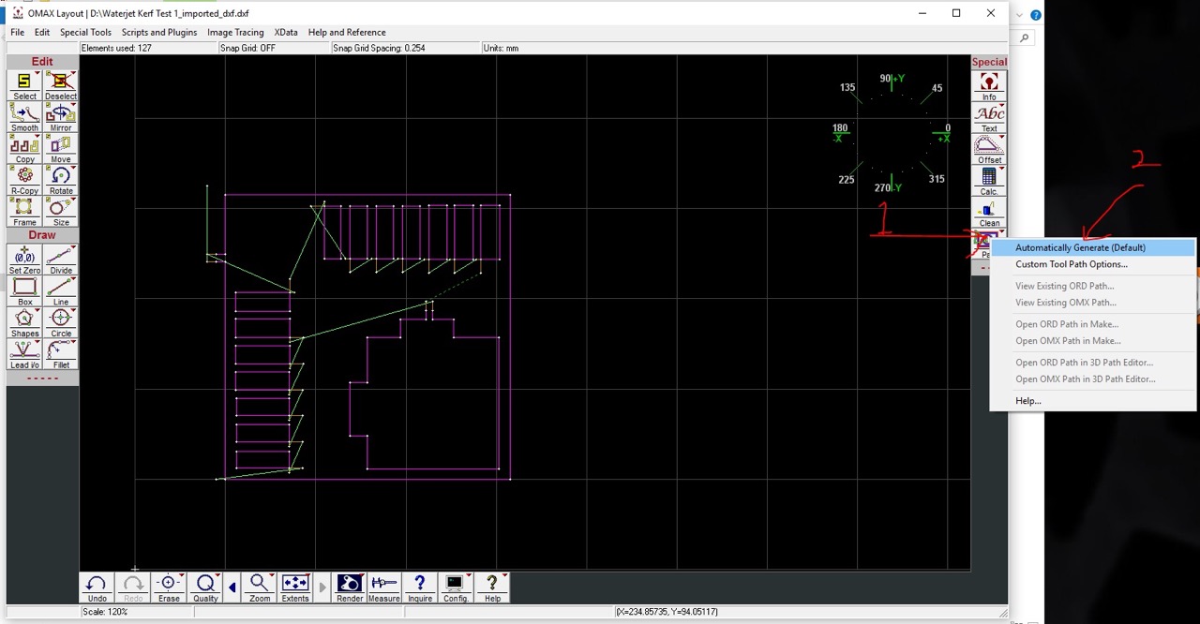The height and width of the screenshot is (624, 1200).
Task: Click the Set Zero tool
Action: (x=25, y=260)
